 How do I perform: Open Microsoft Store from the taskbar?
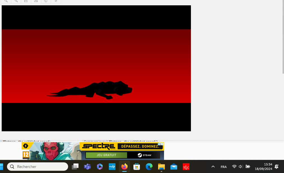click(137, 167)
